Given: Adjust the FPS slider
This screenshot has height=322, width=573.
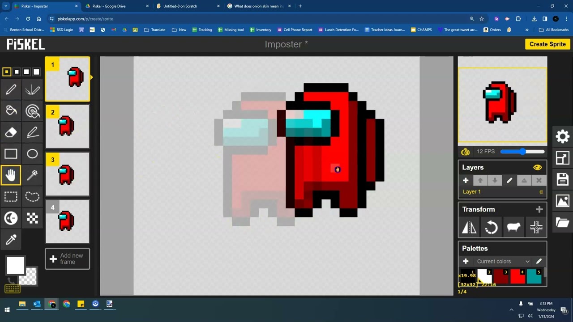Looking at the screenshot, I should point(522,152).
